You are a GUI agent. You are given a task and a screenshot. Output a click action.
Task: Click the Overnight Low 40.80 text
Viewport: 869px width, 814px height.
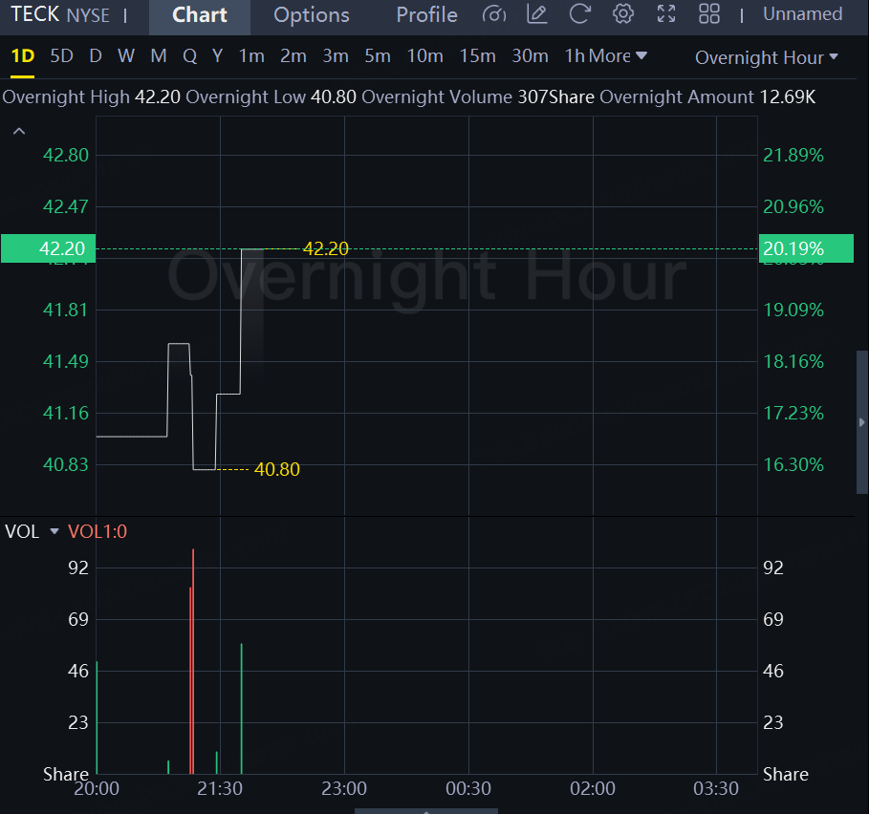coord(271,96)
